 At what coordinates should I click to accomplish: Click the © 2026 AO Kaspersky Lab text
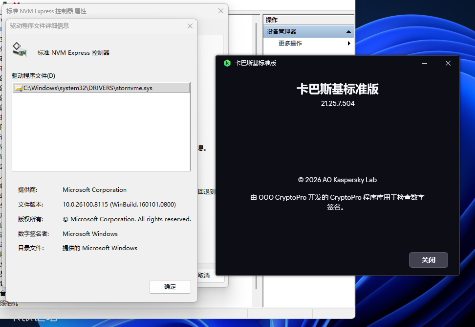pyautogui.click(x=338, y=180)
